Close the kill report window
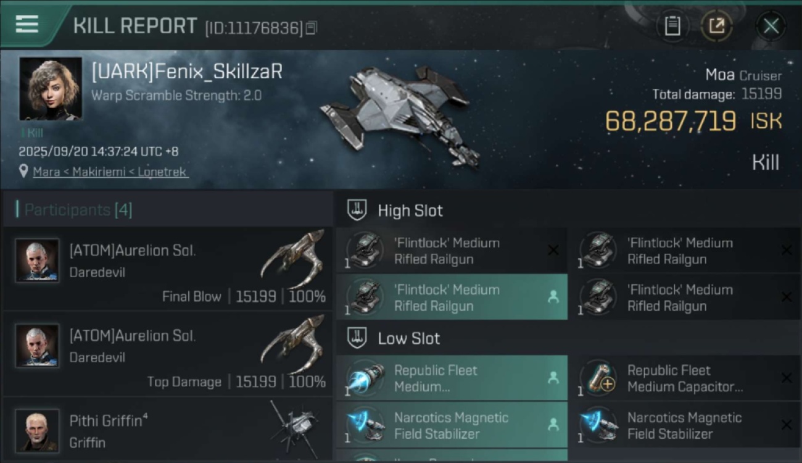Image resolution: width=802 pixels, height=463 pixels. pos(771,26)
